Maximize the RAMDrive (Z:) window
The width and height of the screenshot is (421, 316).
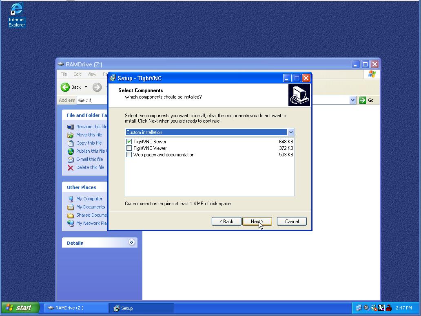point(365,64)
